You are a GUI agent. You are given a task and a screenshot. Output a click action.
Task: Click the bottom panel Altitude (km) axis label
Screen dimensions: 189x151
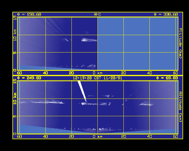[x=180, y=107]
